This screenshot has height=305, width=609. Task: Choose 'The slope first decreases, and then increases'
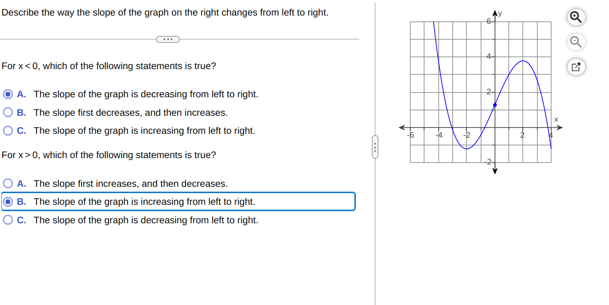coord(7,112)
